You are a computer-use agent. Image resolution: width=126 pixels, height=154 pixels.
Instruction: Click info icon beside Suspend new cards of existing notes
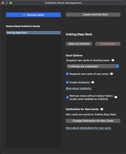[x=113, y=60]
